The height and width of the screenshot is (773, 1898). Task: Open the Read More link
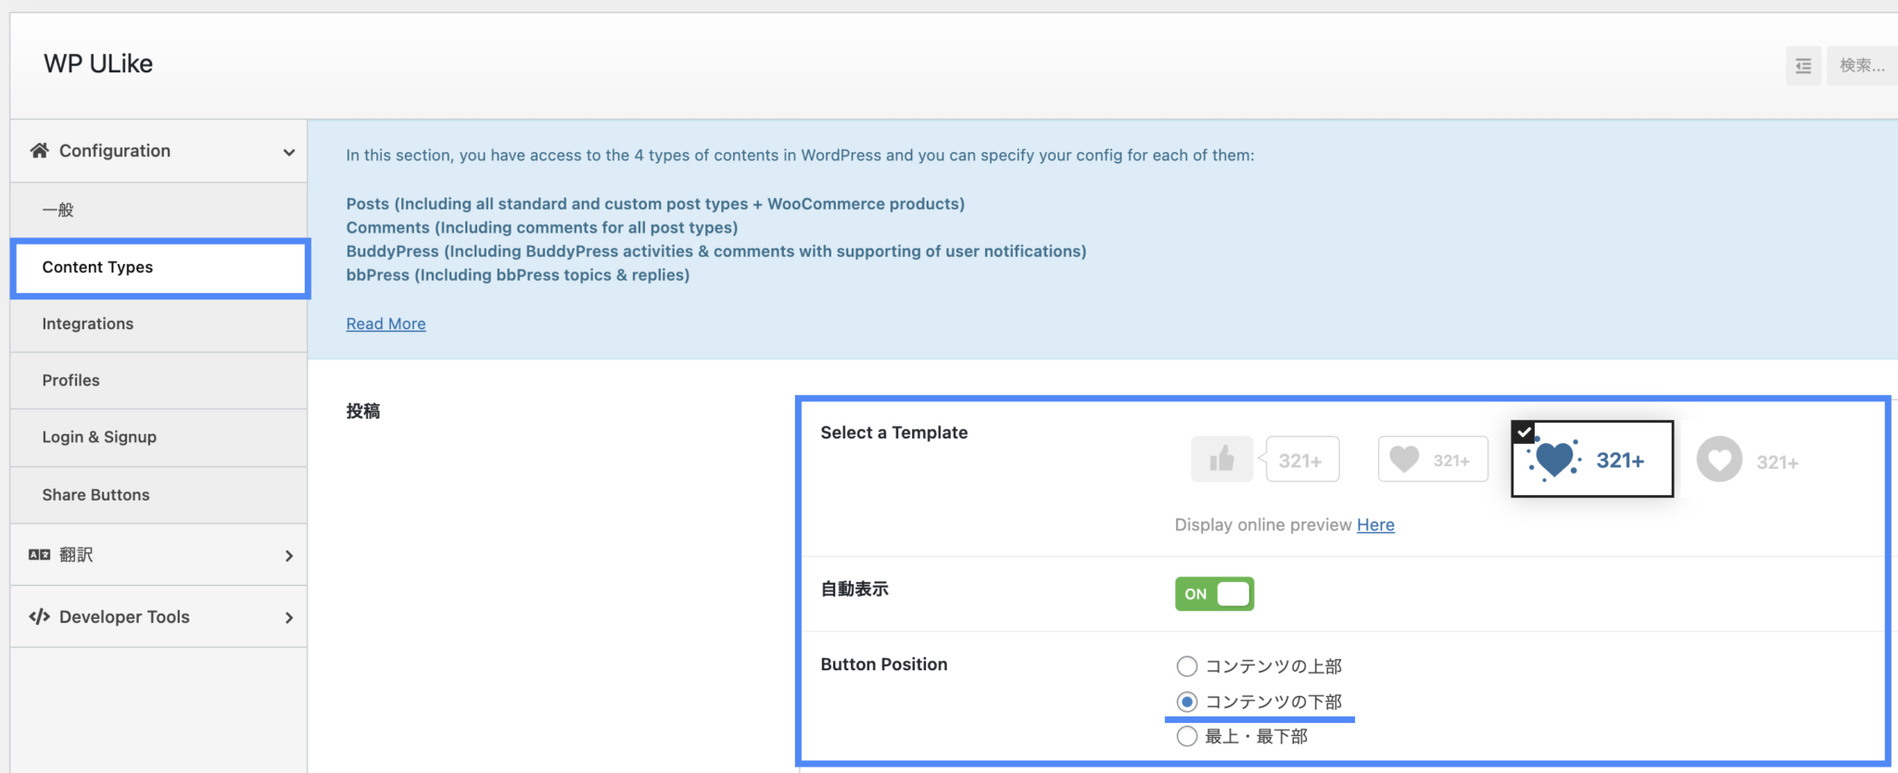click(386, 323)
